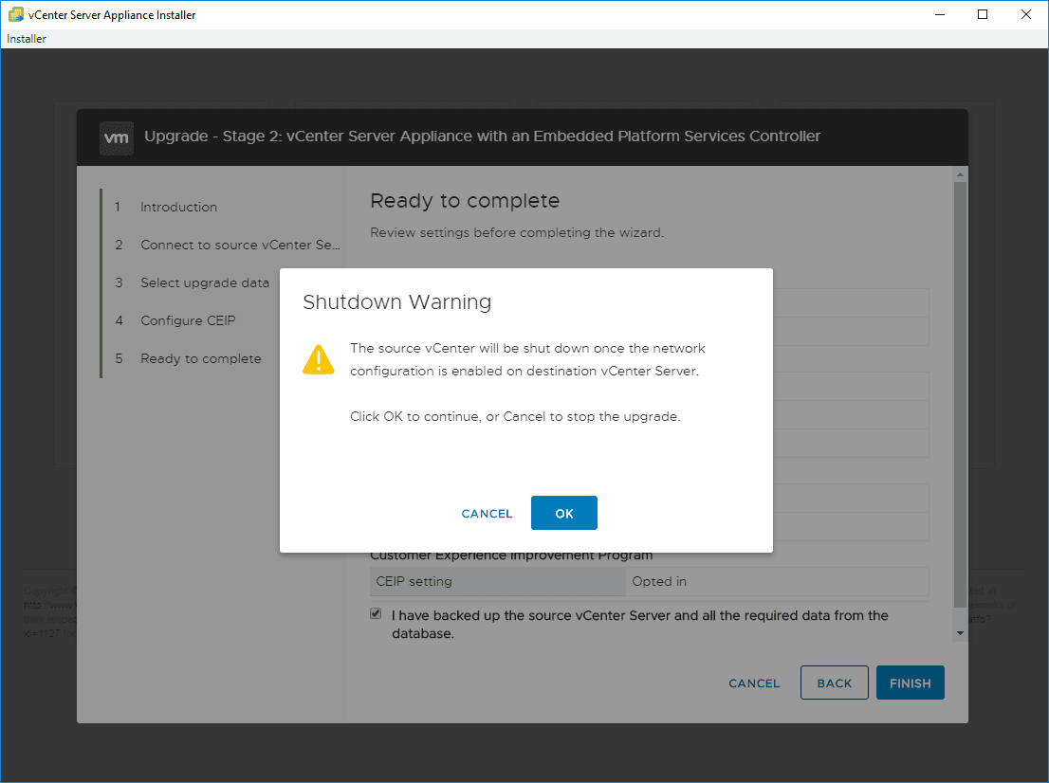Click the vm logo in wizard header
1049x783 pixels.
point(117,137)
